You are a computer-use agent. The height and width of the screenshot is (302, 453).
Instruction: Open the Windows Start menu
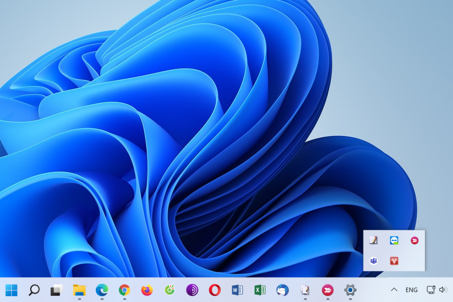pyautogui.click(x=12, y=290)
